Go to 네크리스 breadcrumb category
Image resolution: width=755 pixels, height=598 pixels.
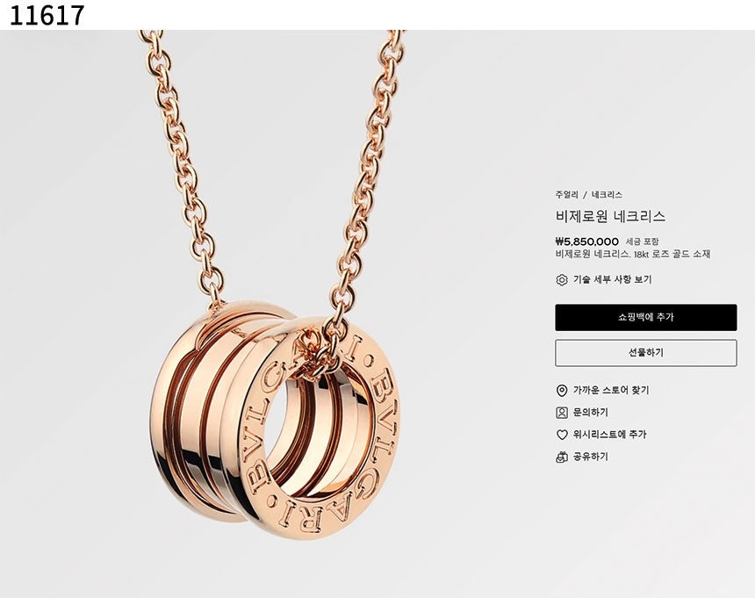click(607, 195)
